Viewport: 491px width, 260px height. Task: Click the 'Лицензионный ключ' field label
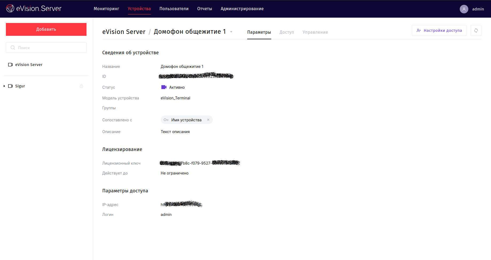(121, 163)
